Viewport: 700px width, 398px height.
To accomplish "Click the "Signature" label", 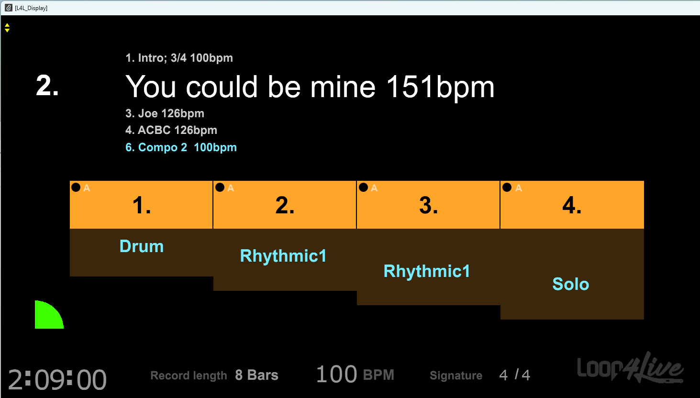I will click(x=456, y=376).
